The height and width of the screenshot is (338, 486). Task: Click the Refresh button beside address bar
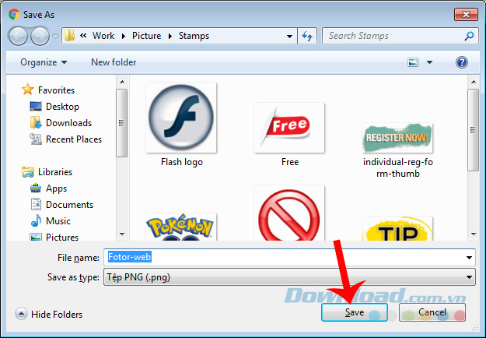[307, 36]
